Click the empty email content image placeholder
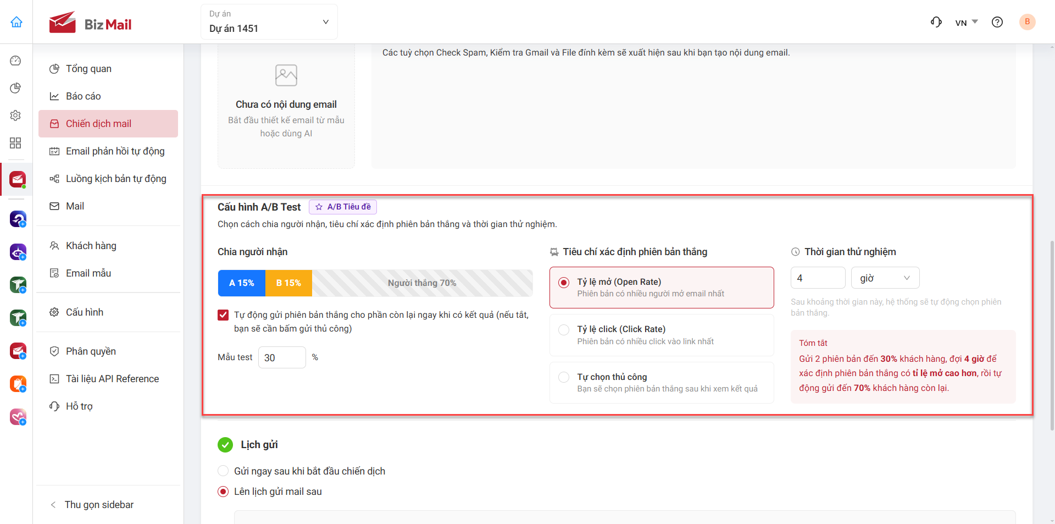1055x524 pixels. click(286, 75)
